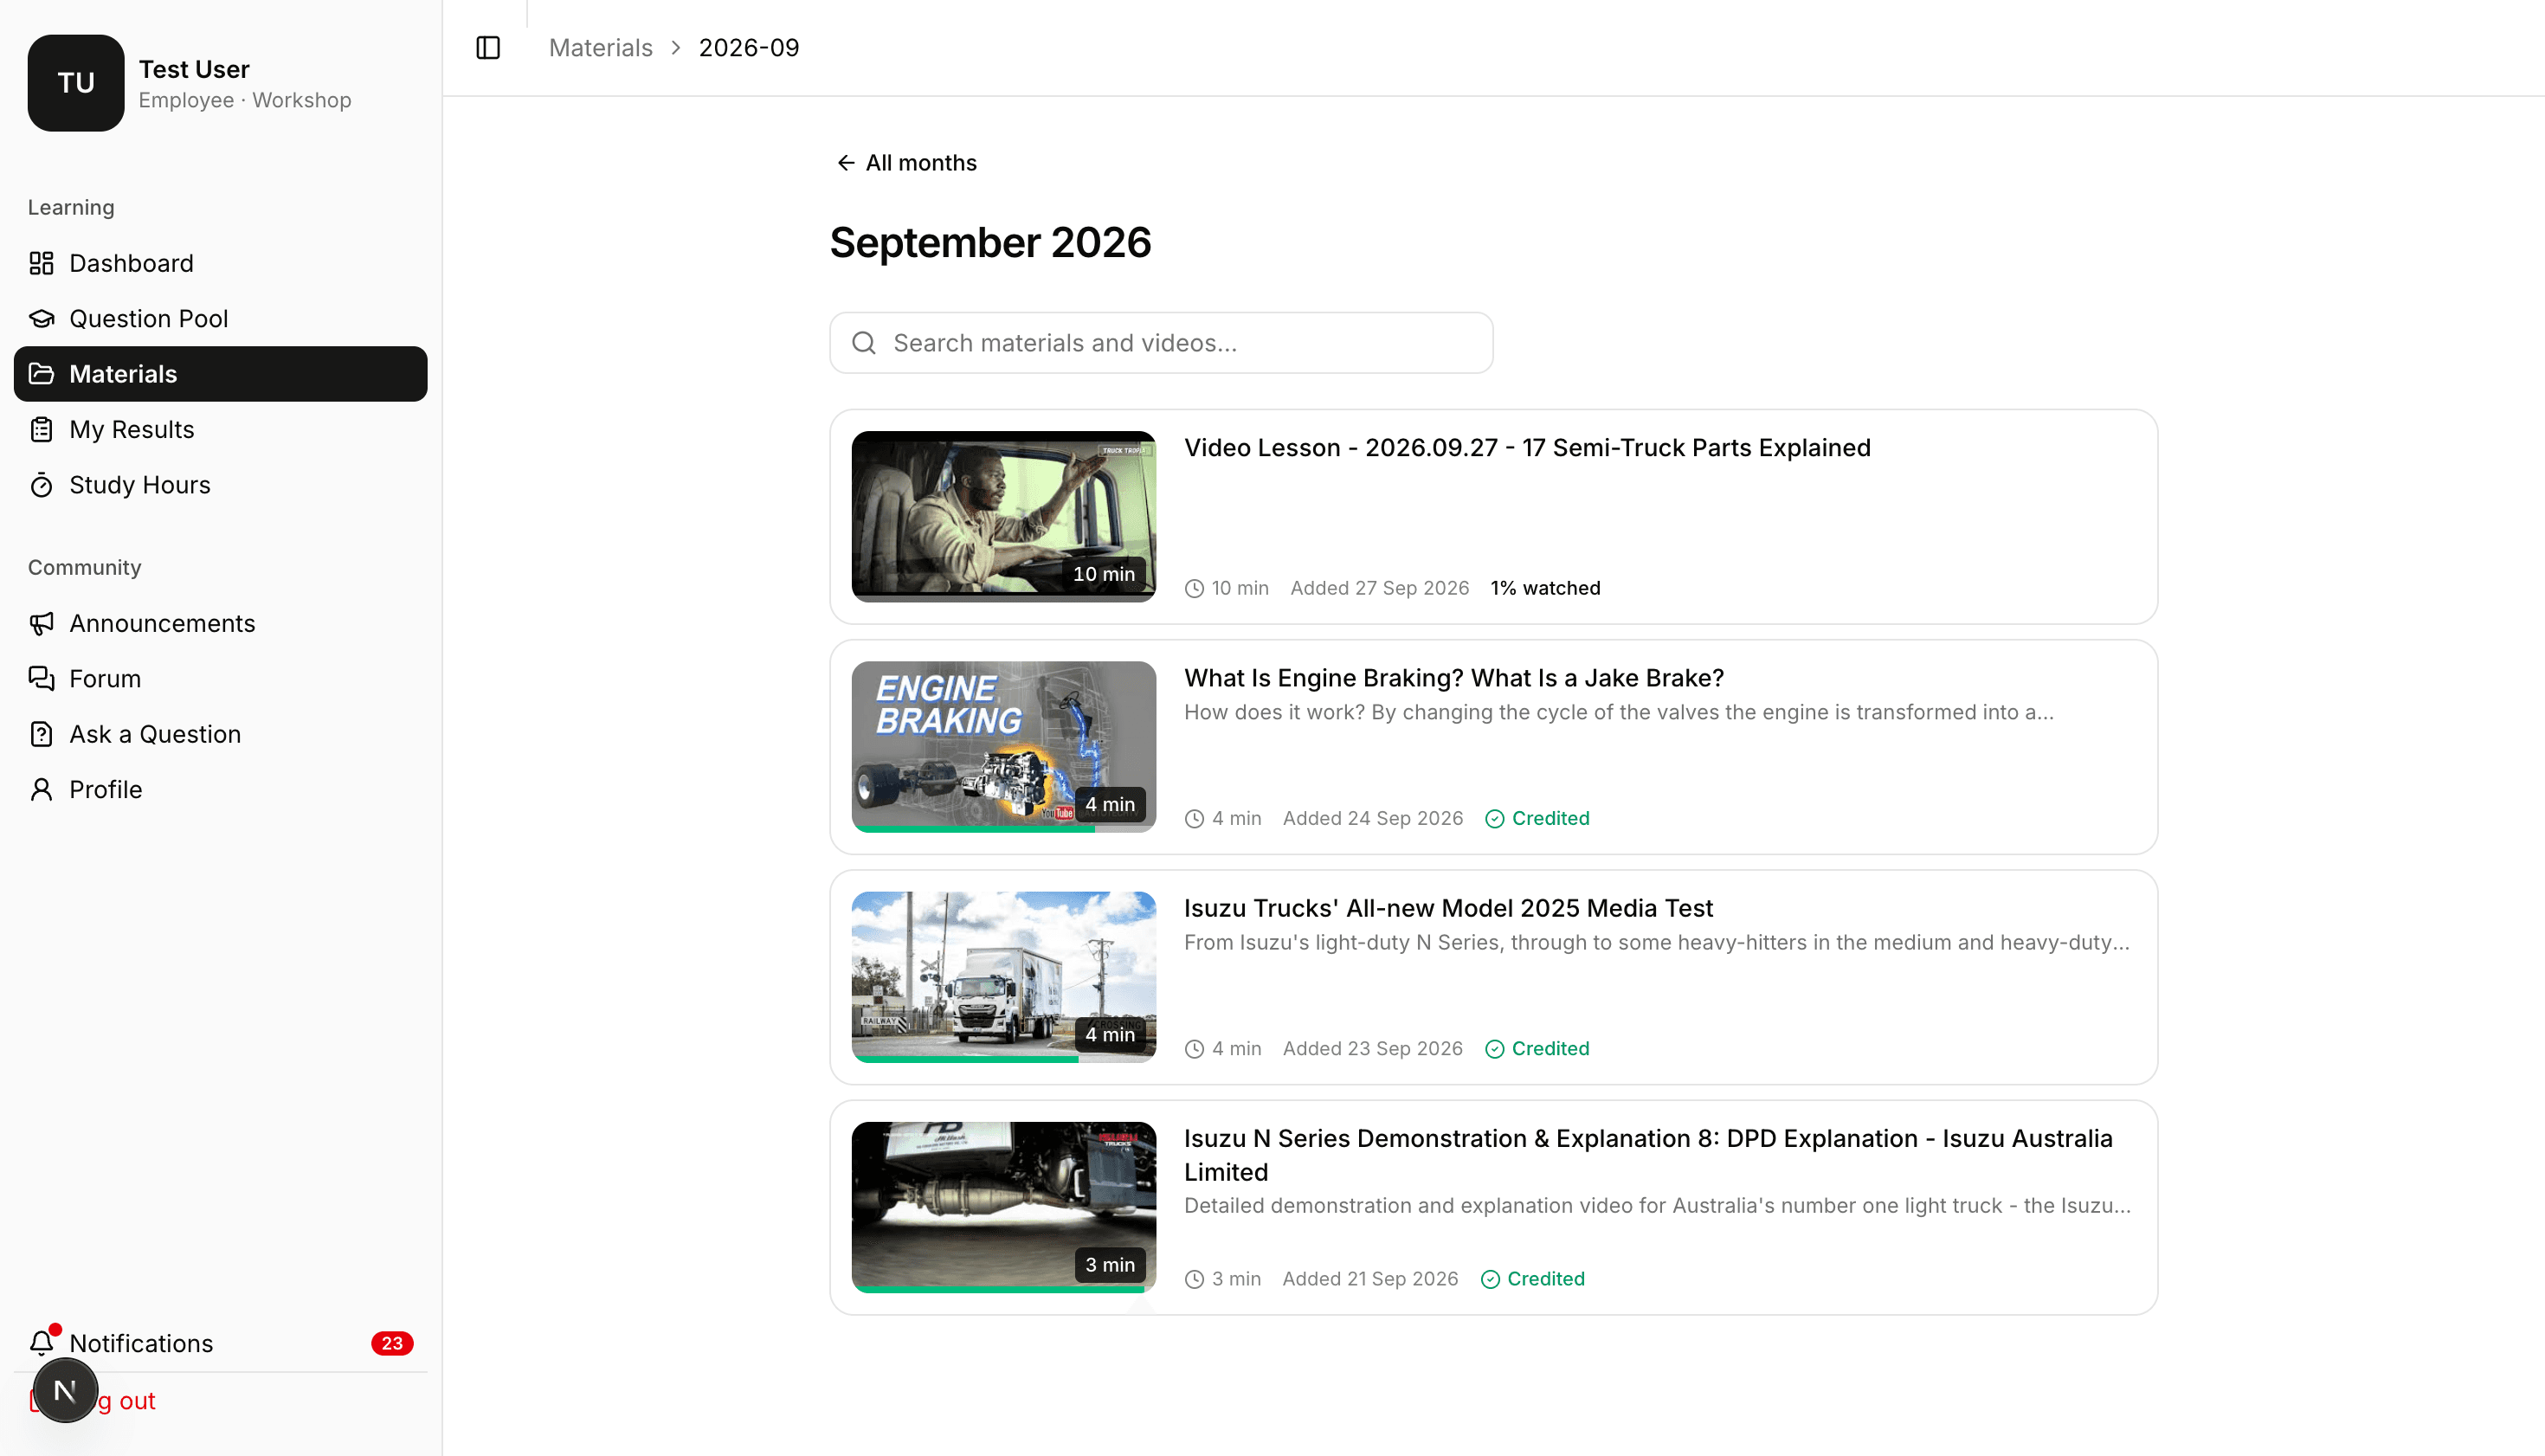The height and width of the screenshot is (1456, 2545).
Task: Click the Credited check icon on Engine Braking
Action: [1494, 819]
